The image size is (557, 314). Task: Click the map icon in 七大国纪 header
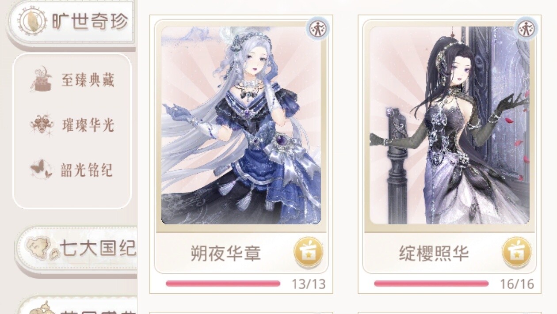click(41, 248)
